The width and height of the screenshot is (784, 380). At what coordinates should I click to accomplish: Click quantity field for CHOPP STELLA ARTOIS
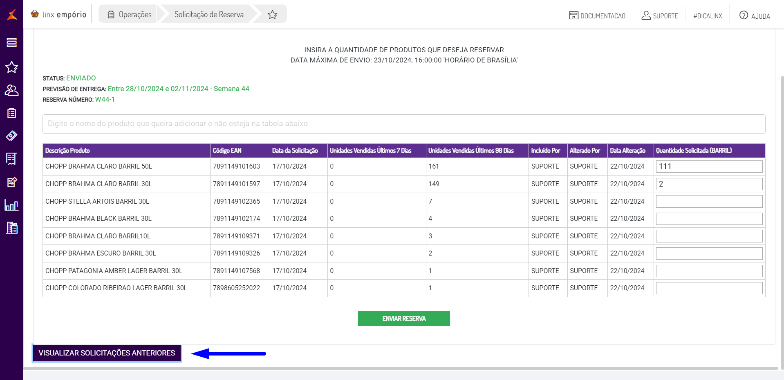(709, 201)
